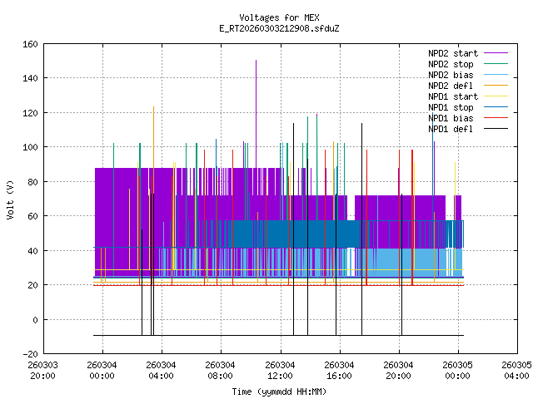Click the 260303 20:00 x-axis tick label
Viewport: 533px width, 399px height.
(42, 370)
